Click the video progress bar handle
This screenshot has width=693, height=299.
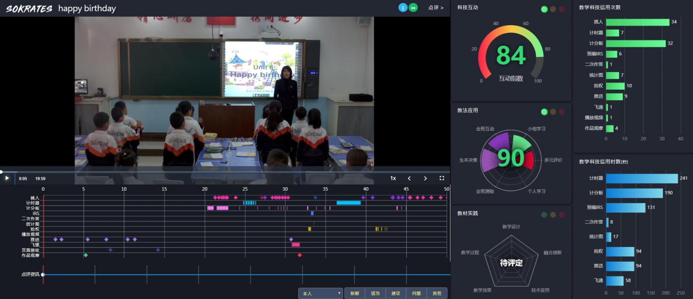(1, 172)
